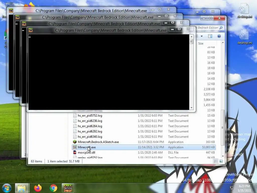Switch Explorer to large icons via status icon

[221, 161]
